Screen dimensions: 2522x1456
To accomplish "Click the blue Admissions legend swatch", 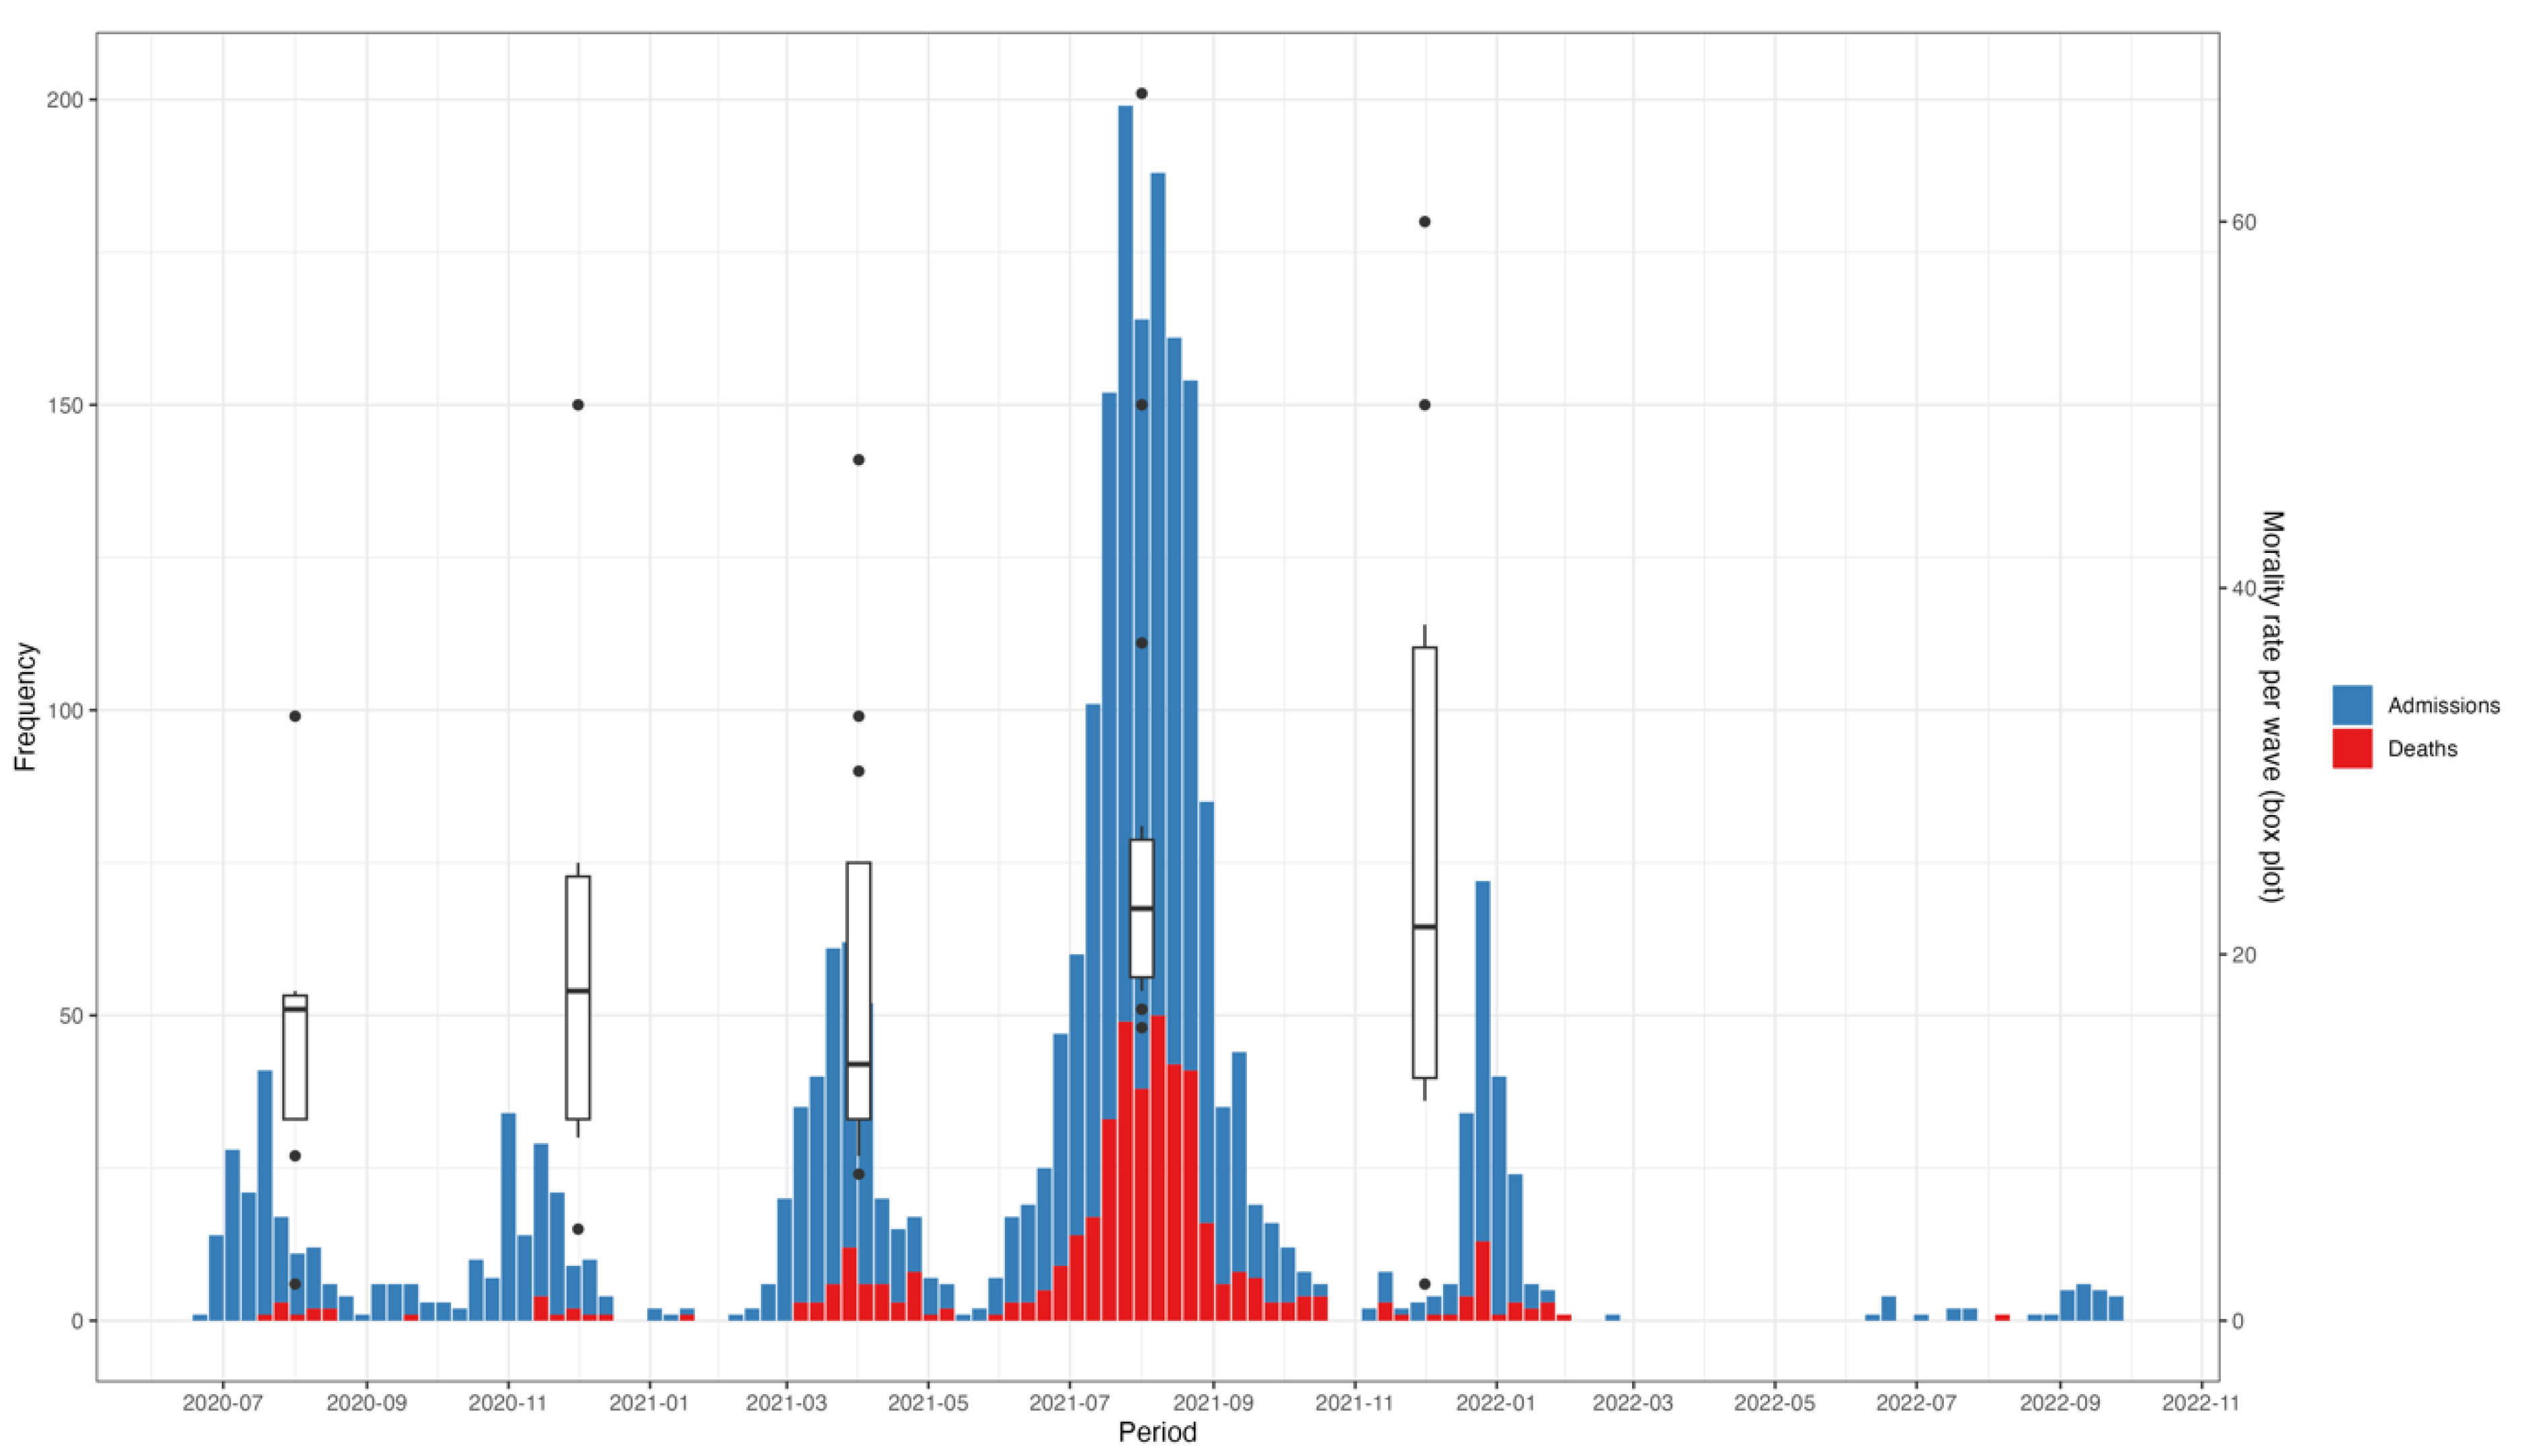I will point(2351,705).
